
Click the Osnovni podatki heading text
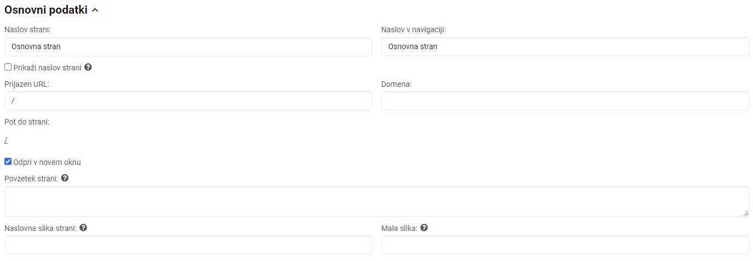pos(46,10)
